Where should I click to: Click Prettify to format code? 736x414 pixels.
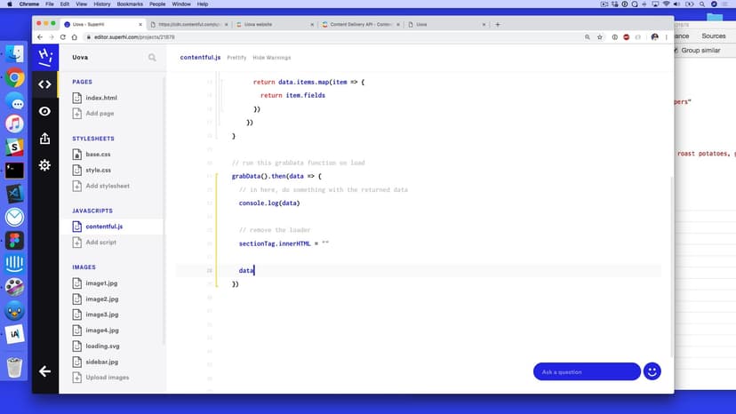pyautogui.click(x=236, y=57)
